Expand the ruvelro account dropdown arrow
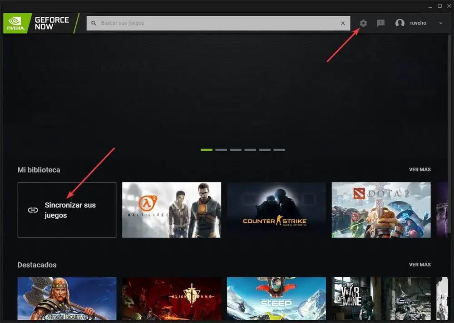Screen dimensions: 454x323 [441, 23]
